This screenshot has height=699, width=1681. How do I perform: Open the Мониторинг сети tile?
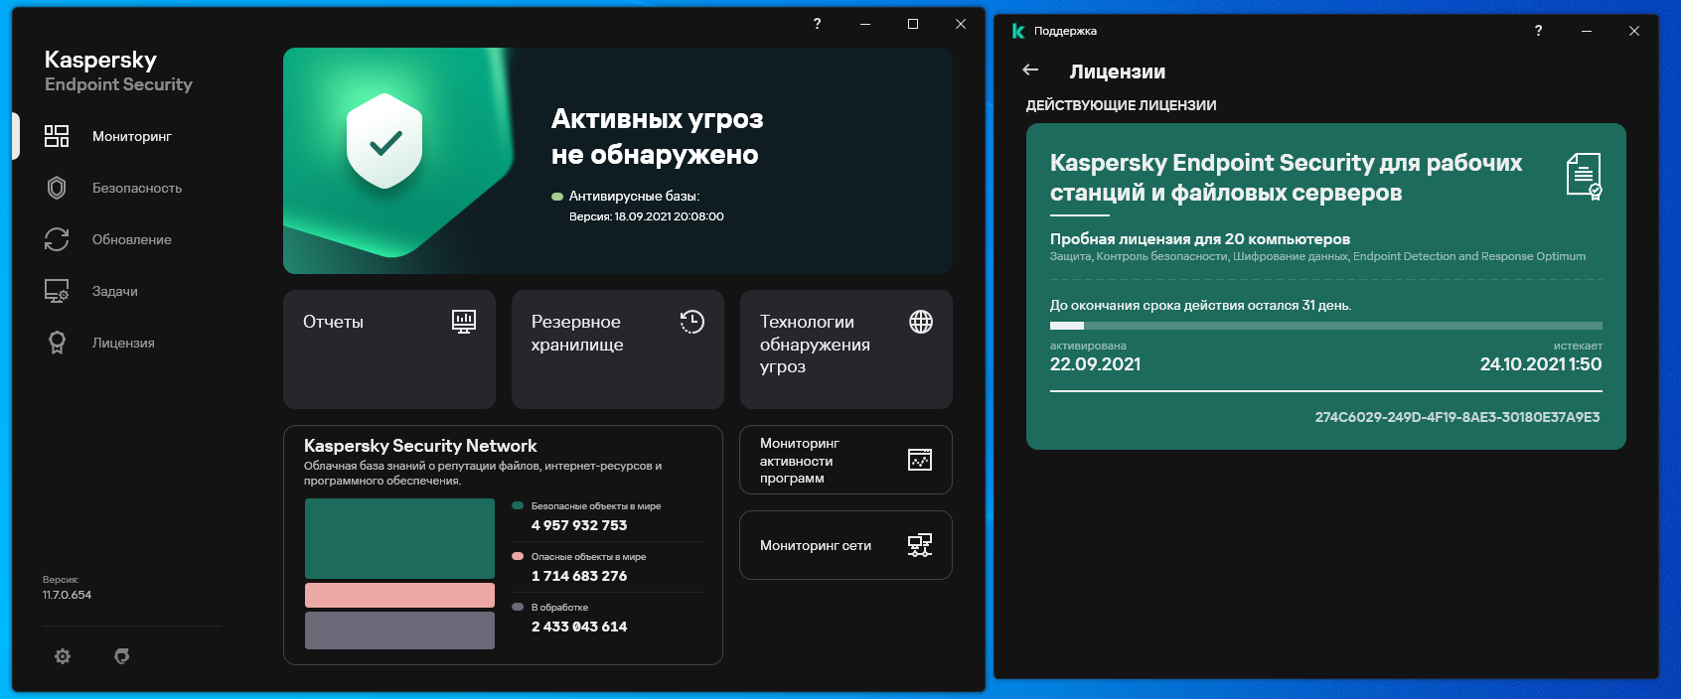pos(846,545)
